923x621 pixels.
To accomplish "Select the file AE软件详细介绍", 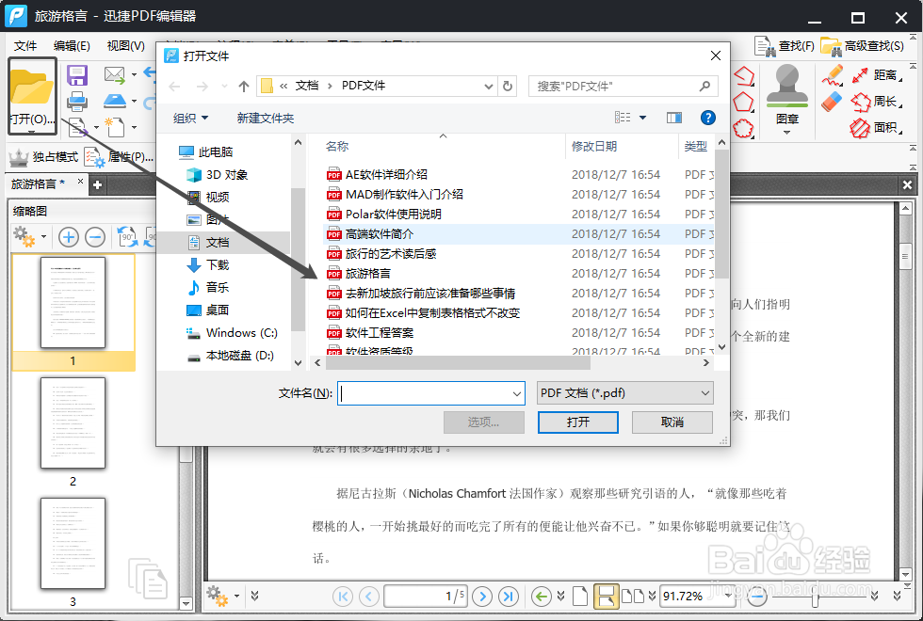I will coord(378,175).
